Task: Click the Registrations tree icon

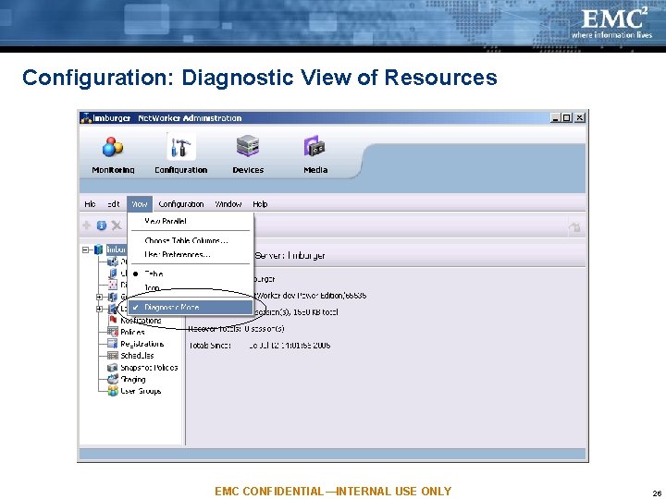Action: tap(113, 344)
